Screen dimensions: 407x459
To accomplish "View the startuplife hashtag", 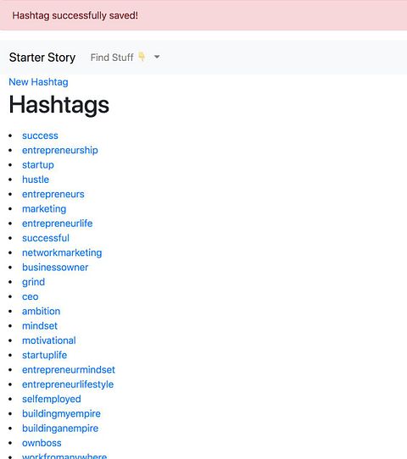I will point(45,355).
